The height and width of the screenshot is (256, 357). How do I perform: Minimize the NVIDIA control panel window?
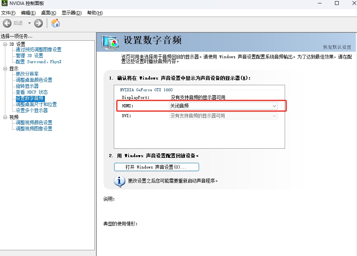[x=320, y=3]
